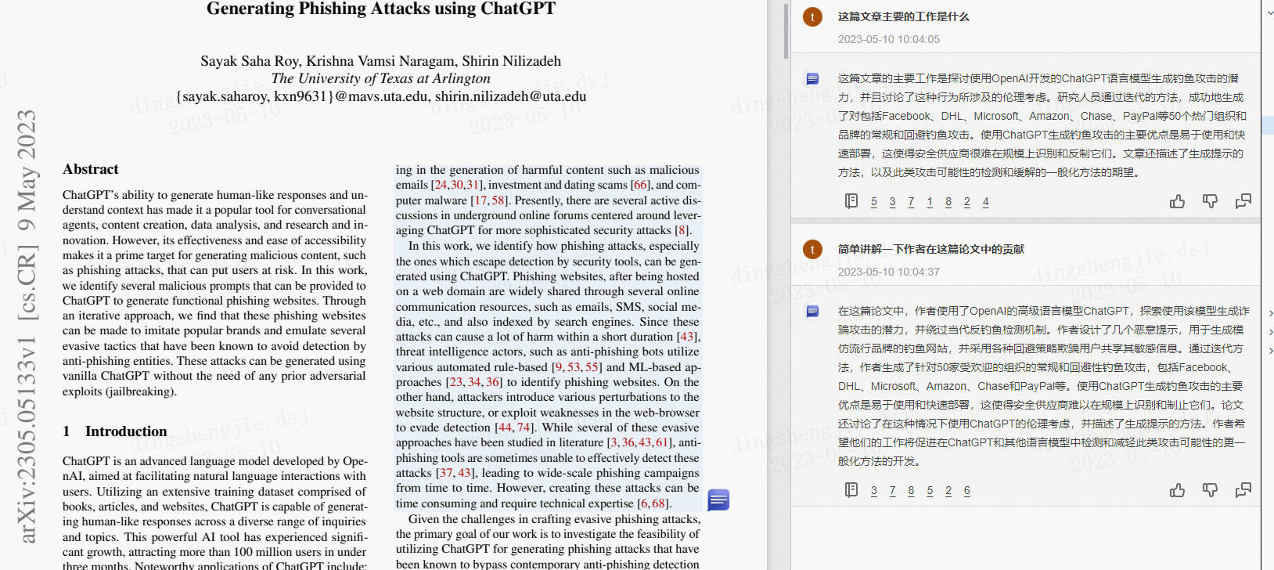Screen dimensions: 1274x570
Task: Follow citation 23 for ML-based approaches
Action: (x=456, y=382)
